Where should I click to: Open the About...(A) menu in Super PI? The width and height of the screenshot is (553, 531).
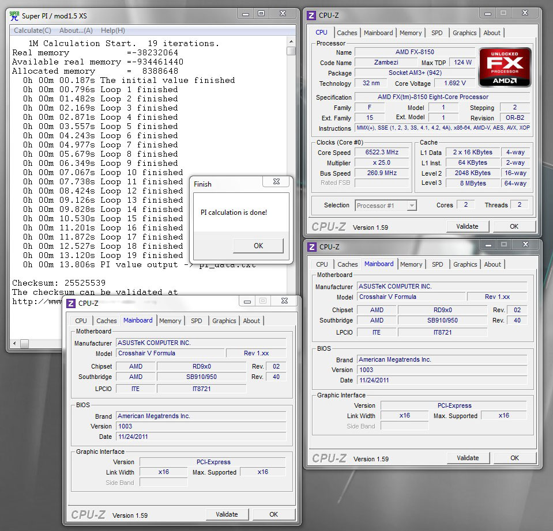coord(76,31)
